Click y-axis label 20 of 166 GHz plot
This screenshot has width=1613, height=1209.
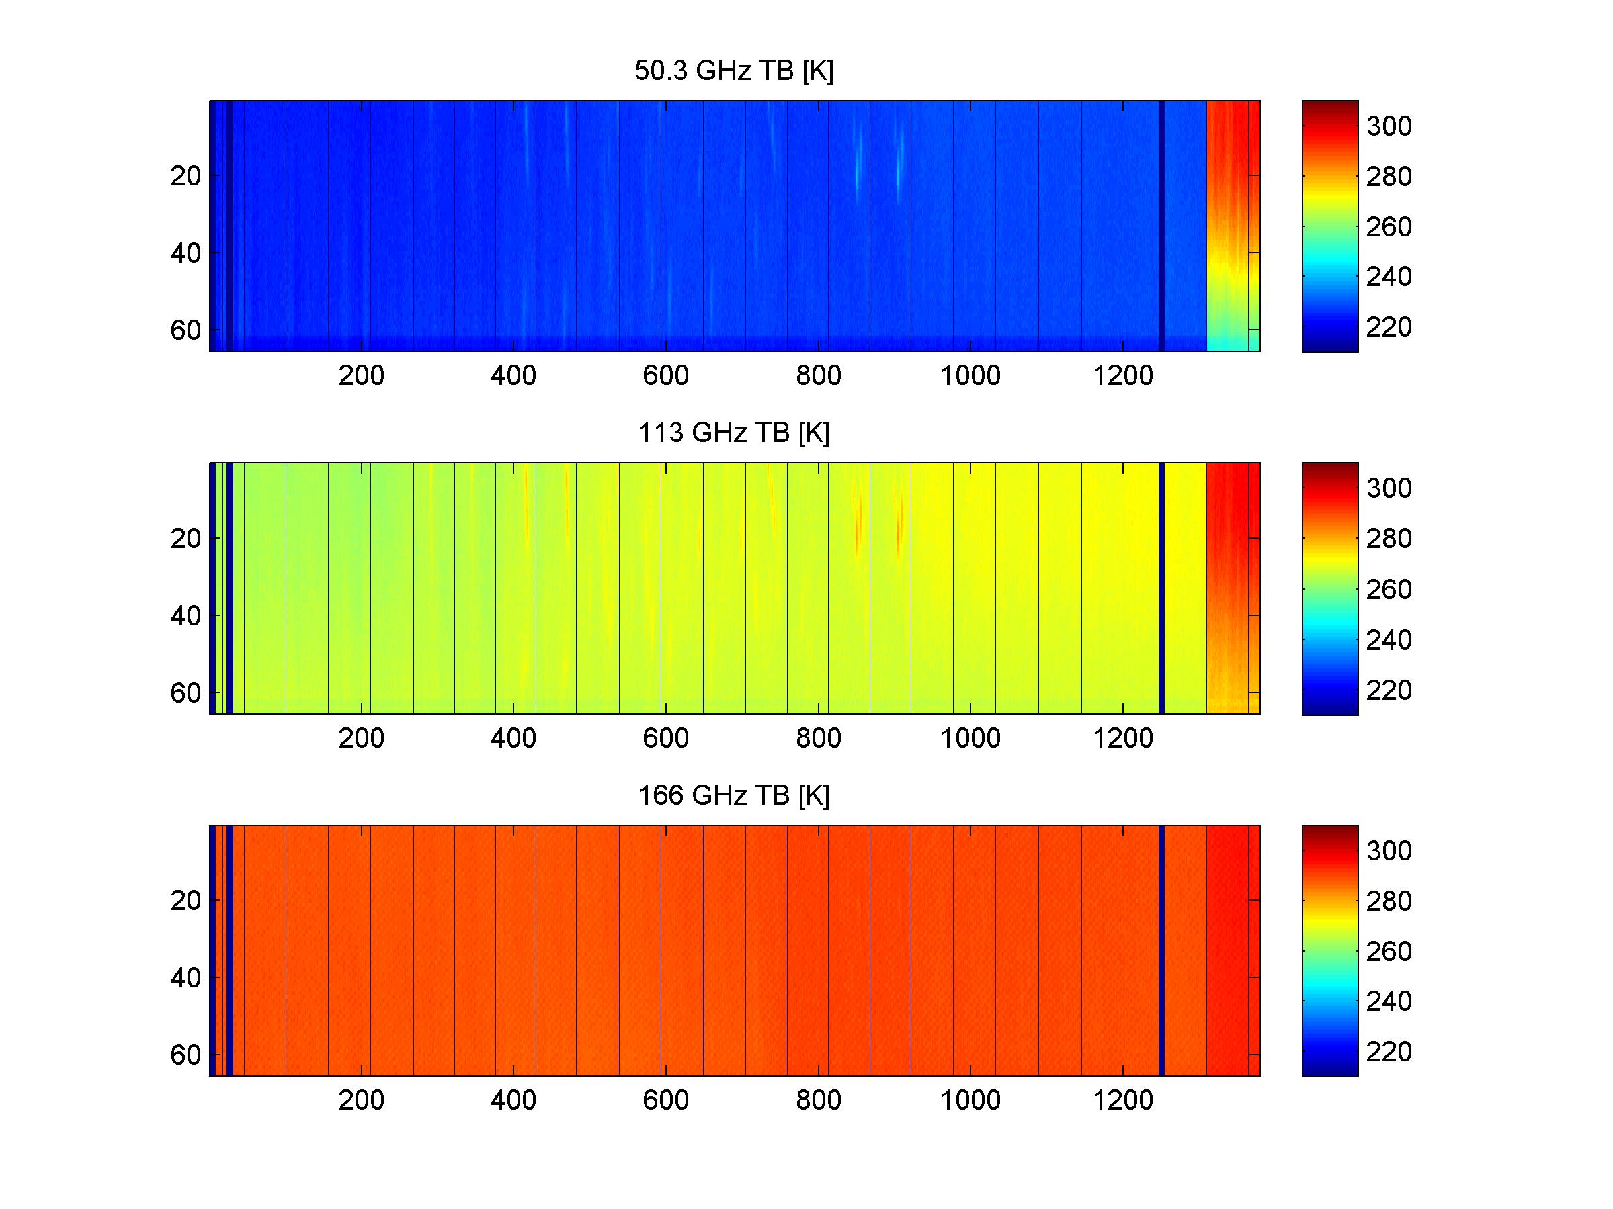pyautogui.click(x=185, y=901)
